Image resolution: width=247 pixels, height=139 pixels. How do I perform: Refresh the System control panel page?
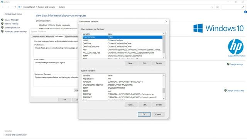click(217, 7)
